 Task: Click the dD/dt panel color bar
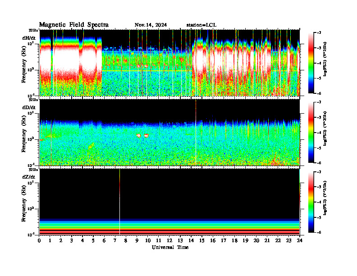point(311,133)
